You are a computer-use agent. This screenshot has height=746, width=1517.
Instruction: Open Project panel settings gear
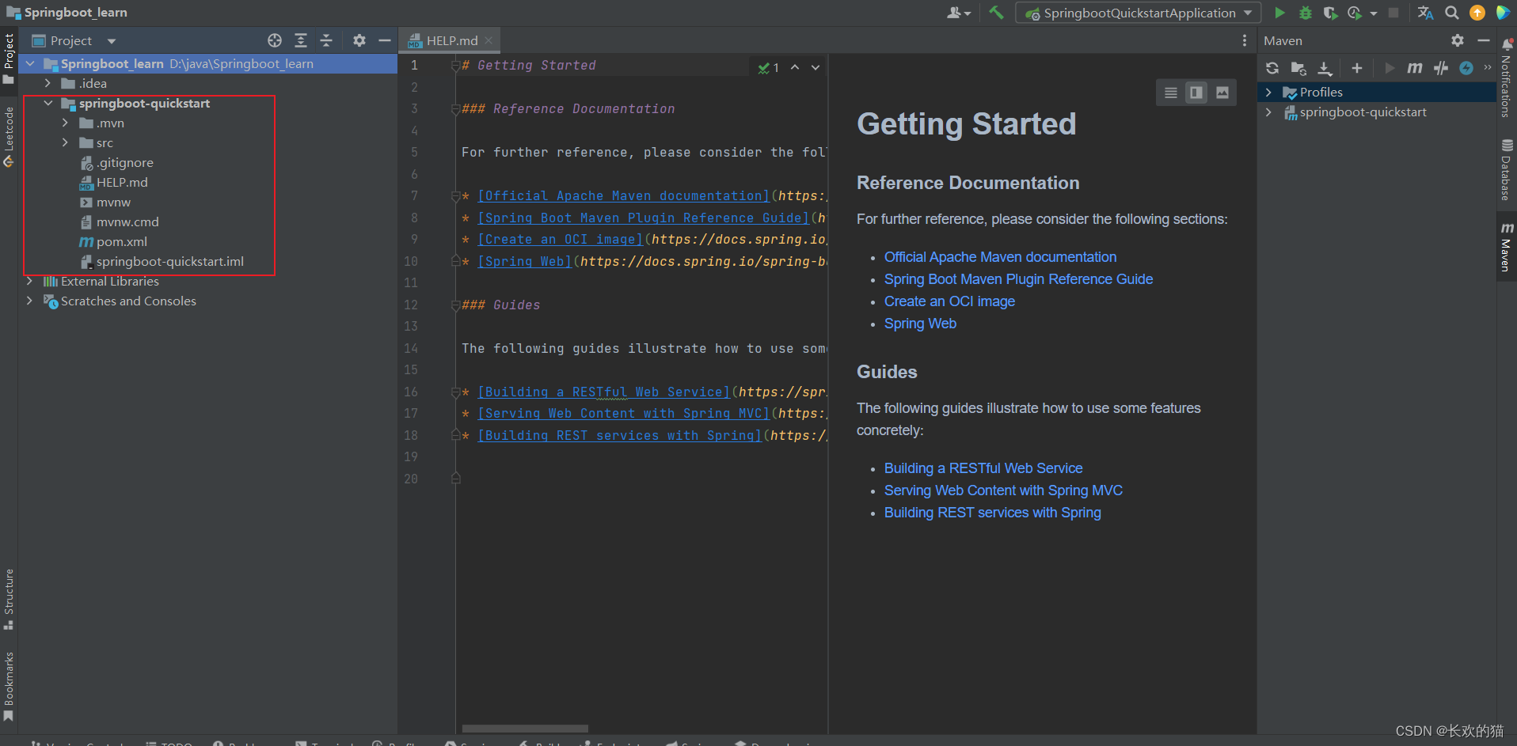click(359, 40)
